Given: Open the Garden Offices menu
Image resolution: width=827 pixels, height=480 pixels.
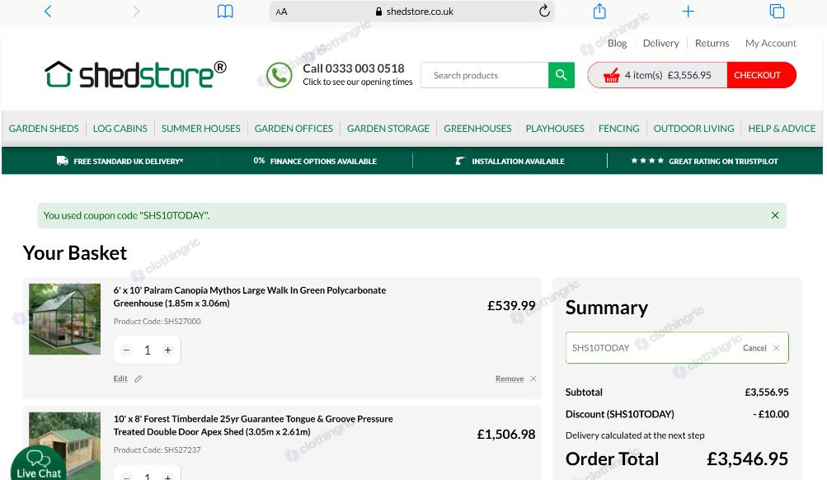Looking at the screenshot, I should 294,129.
